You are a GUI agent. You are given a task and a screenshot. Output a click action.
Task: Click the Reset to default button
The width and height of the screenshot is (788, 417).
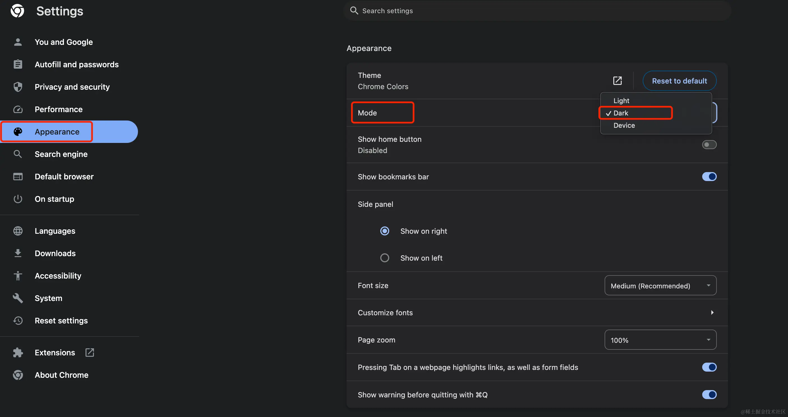(x=679, y=81)
